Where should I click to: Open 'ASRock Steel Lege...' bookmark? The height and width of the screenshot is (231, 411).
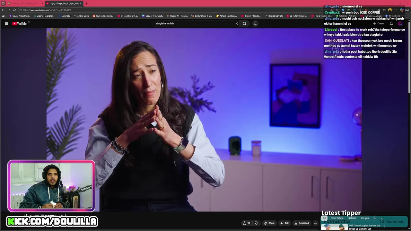click(x=226, y=16)
